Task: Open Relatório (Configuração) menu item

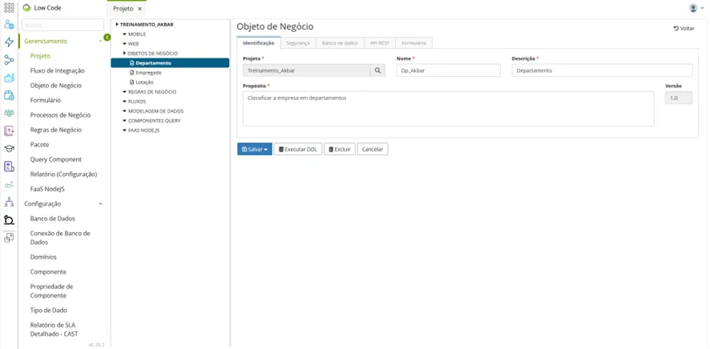Action: (63, 174)
